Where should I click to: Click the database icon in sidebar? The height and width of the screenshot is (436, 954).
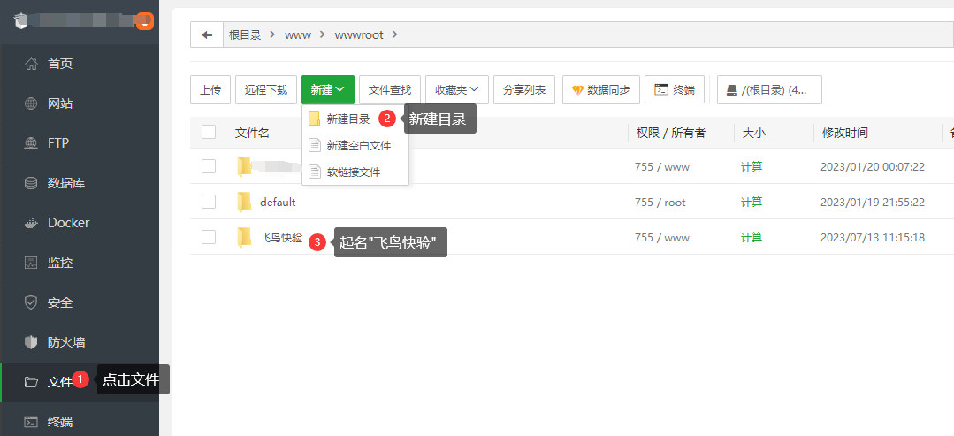(x=31, y=183)
